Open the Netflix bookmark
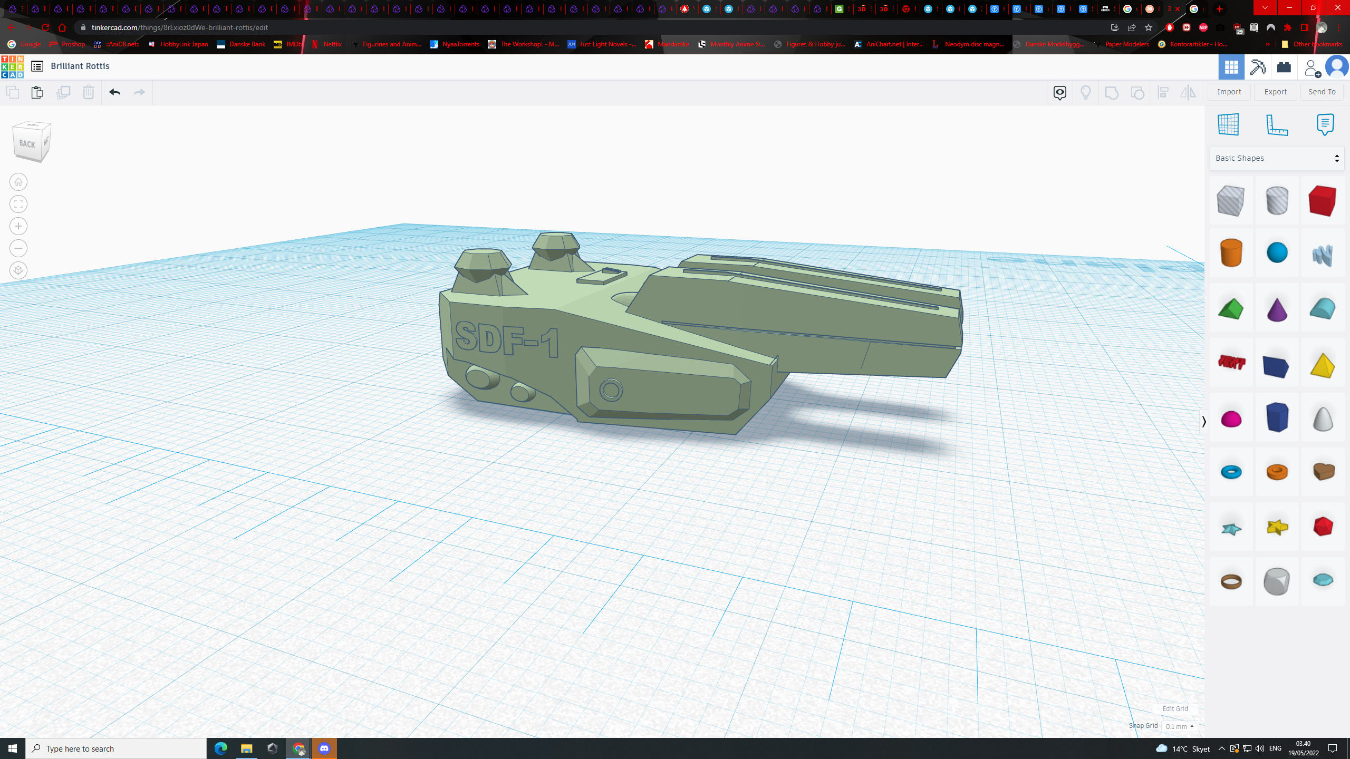This screenshot has width=1350, height=759. click(326, 44)
